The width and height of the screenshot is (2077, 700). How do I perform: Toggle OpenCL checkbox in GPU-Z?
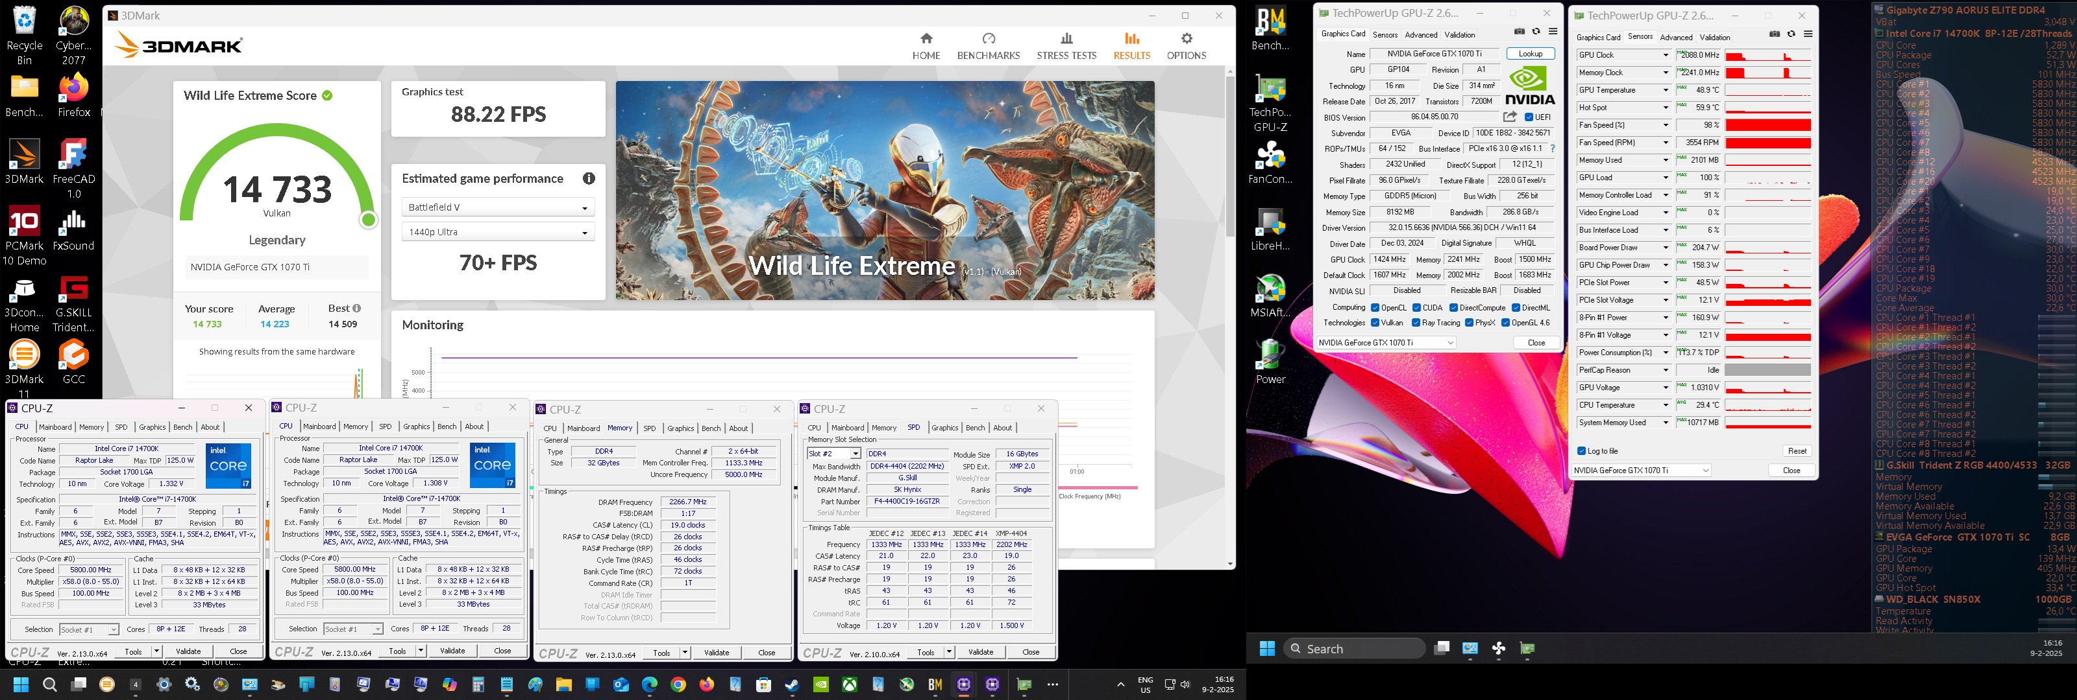1375,308
